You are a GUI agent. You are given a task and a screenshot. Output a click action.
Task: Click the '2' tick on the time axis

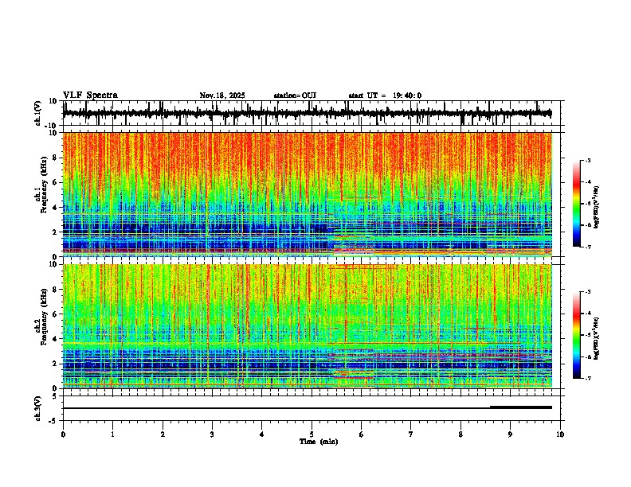click(x=163, y=434)
